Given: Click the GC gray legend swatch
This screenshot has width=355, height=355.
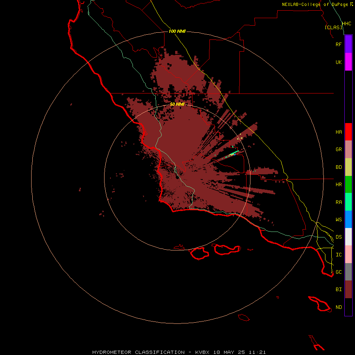Looking at the screenshot, I should coord(348,272).
